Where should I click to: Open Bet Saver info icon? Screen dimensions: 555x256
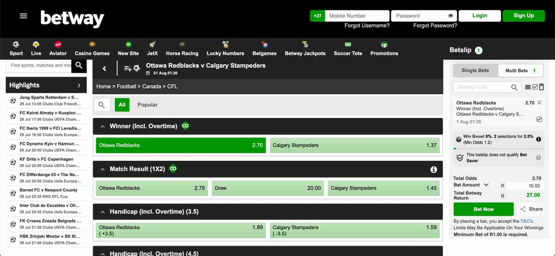(538, 157)
